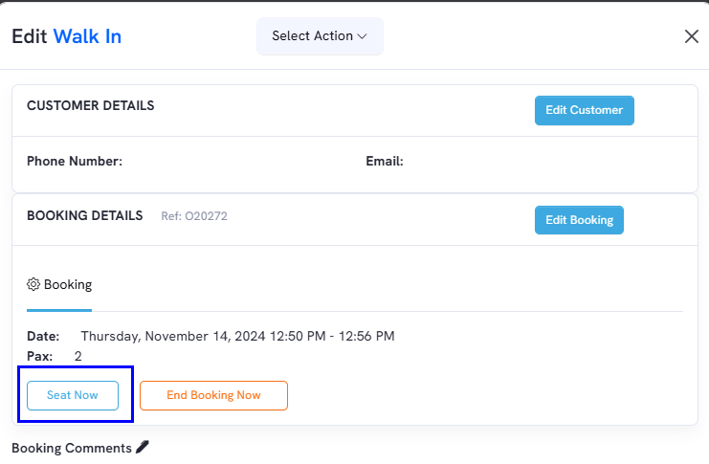The width and height of the screenshot is (709, 464).
Task: Click the gear icon on Booking tab
Action: 33,284
